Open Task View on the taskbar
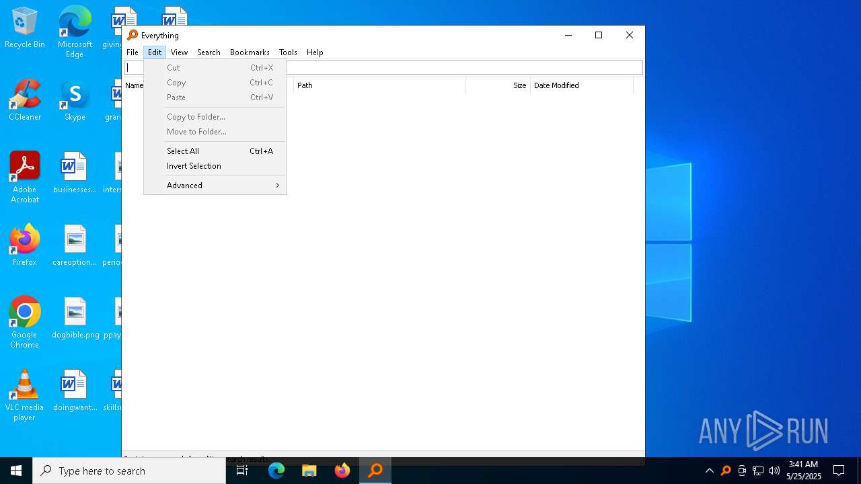Screen dimensions: 861x484 click(242, 471)
